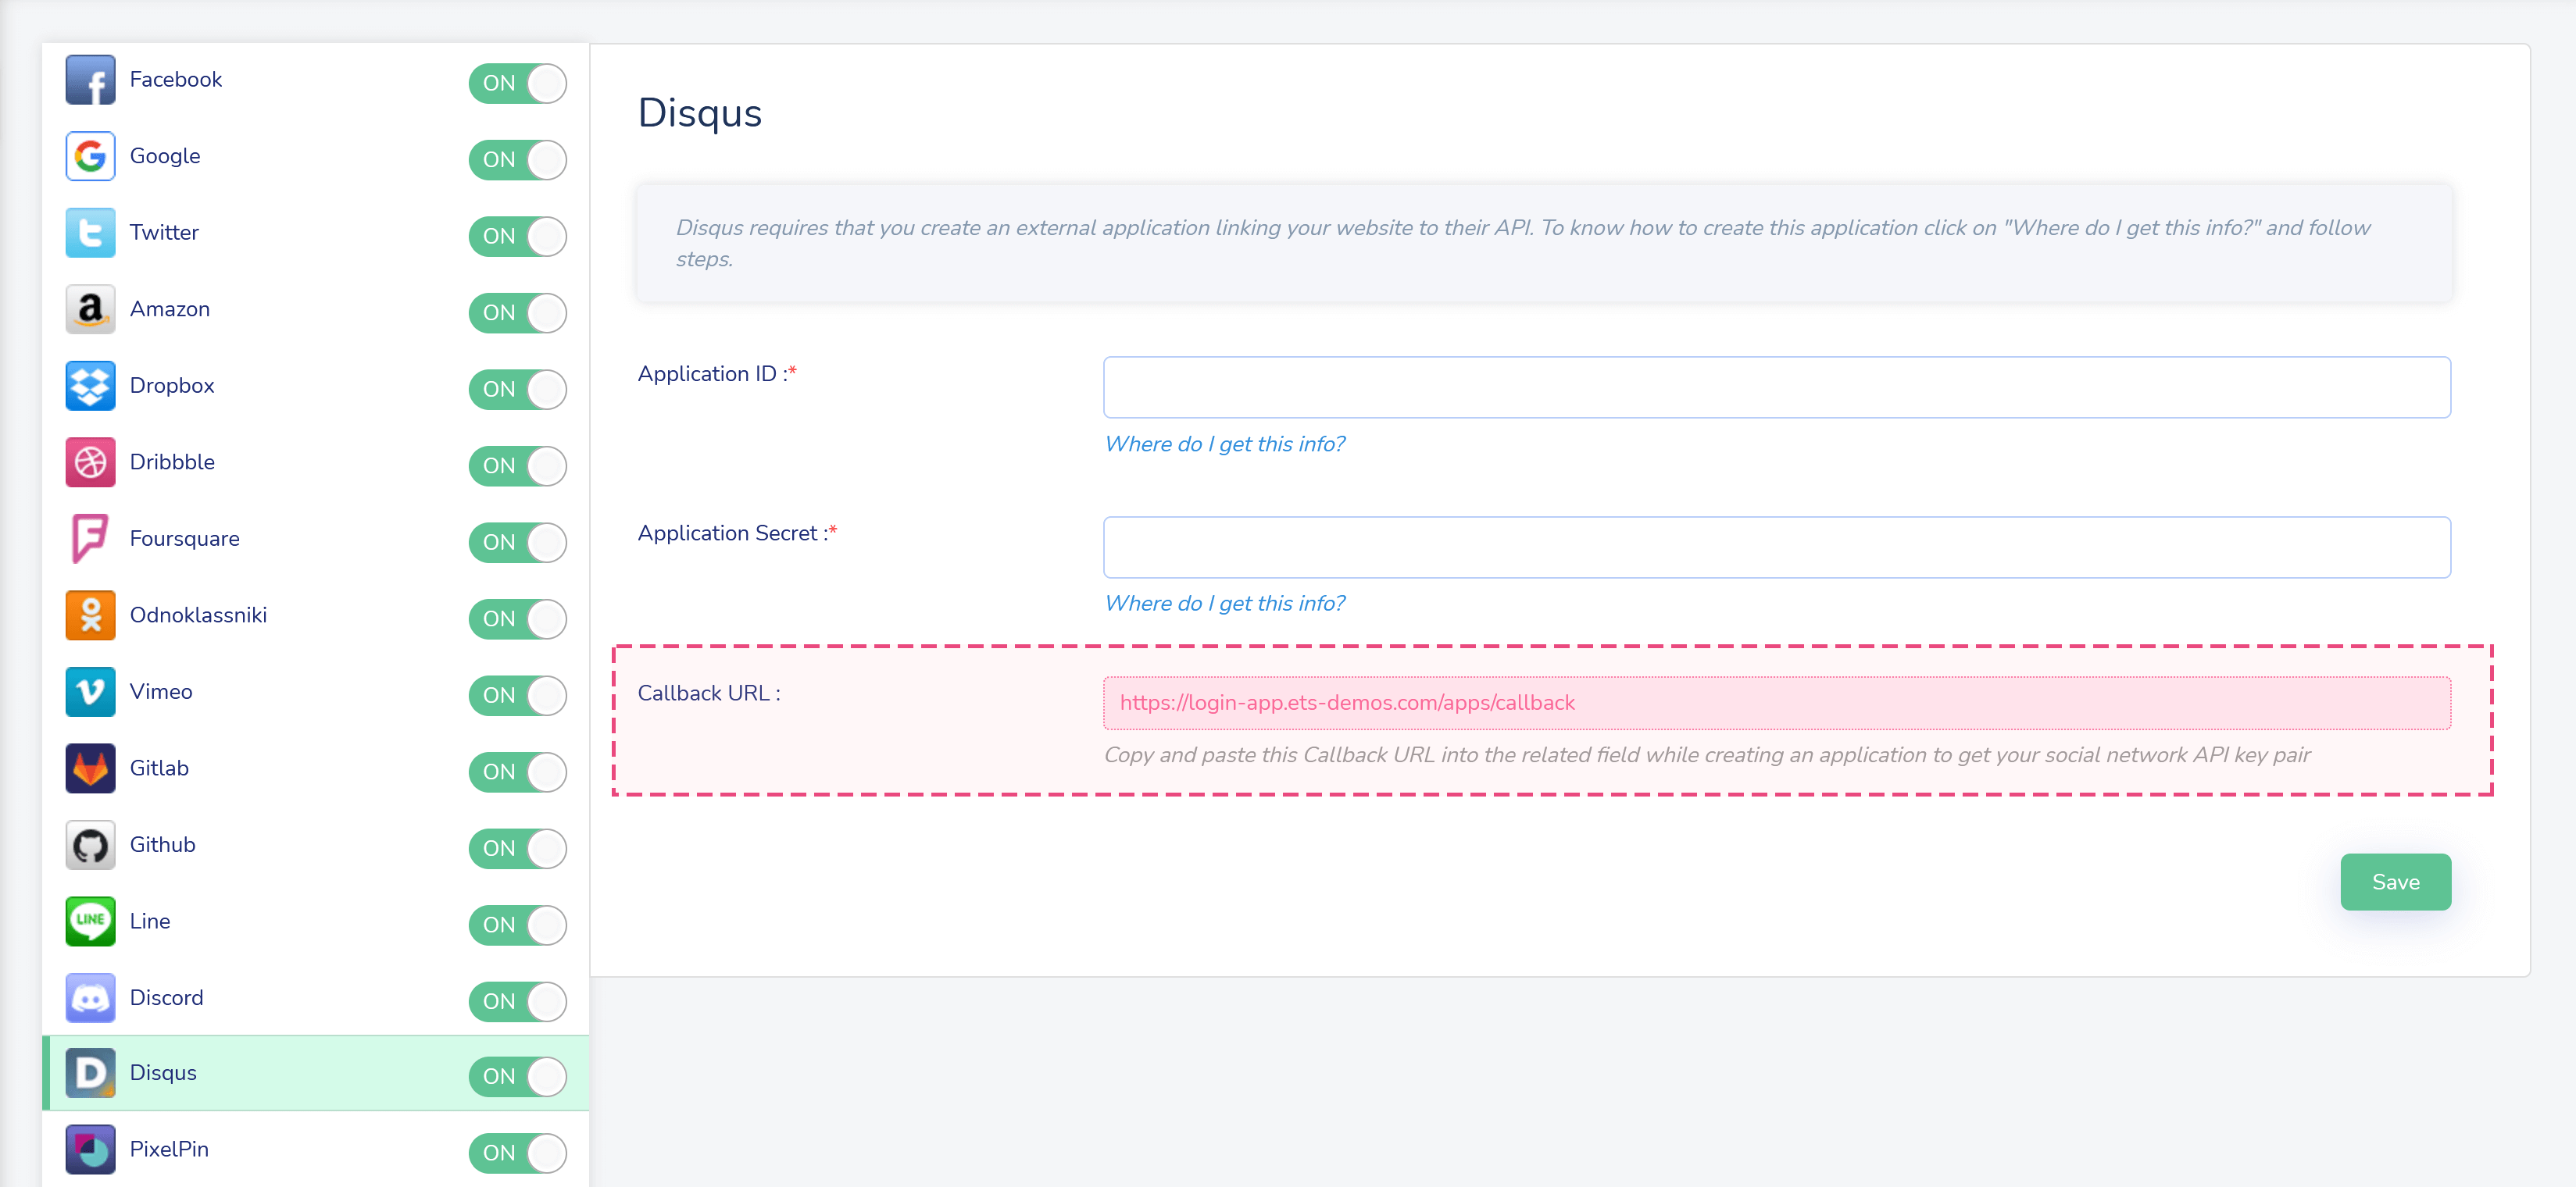The image size is (2576, 1187).
Task: Toggle the Foursquare ON switch
Action: point(517,543)
